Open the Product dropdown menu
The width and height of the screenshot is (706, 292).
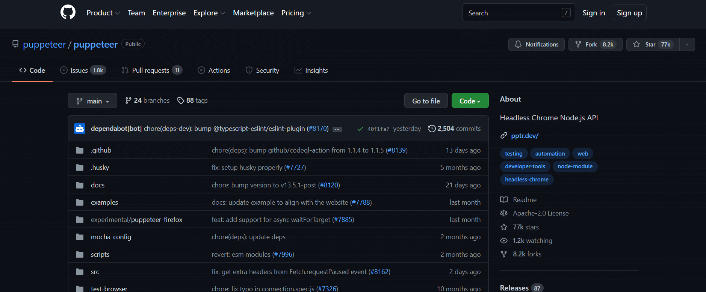(103, 13)
